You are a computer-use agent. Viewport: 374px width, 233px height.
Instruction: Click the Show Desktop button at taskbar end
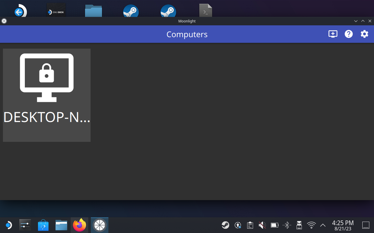pos(366,225)
